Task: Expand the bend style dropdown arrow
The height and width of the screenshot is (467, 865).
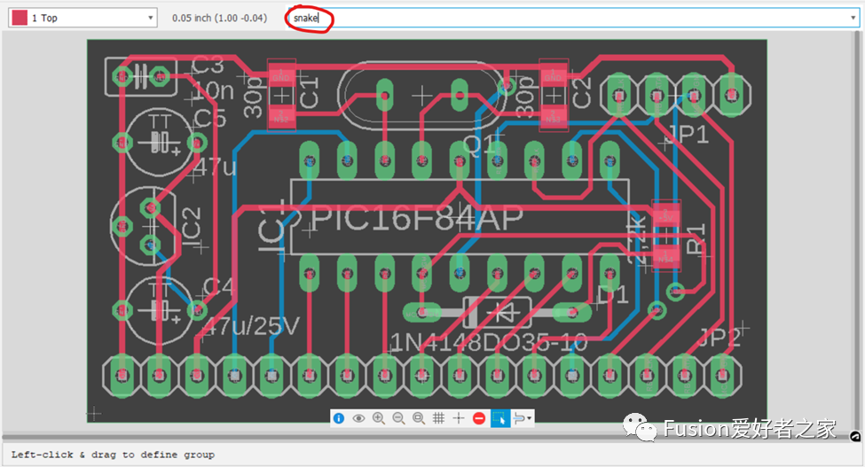Action: pyautogui.click(x=530, y=418)
